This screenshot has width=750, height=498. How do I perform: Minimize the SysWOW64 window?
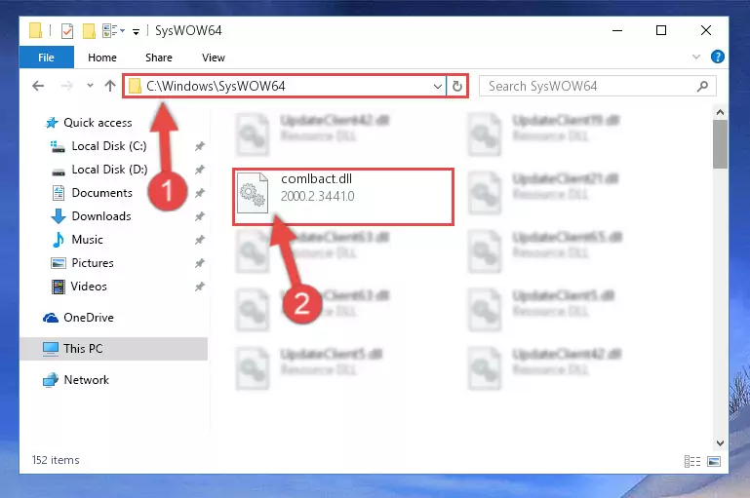pos(617,30)
